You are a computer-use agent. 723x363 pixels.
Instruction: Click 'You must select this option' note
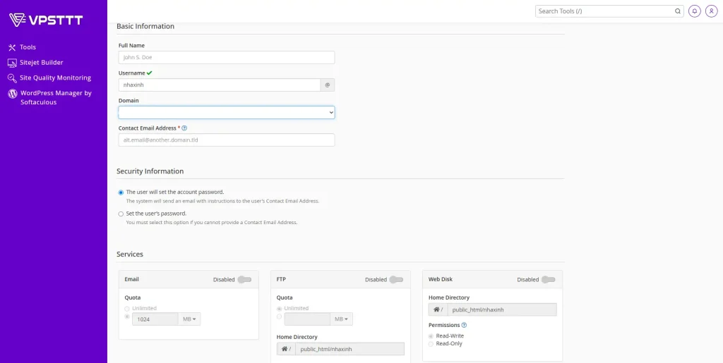[x=212, y=223]
